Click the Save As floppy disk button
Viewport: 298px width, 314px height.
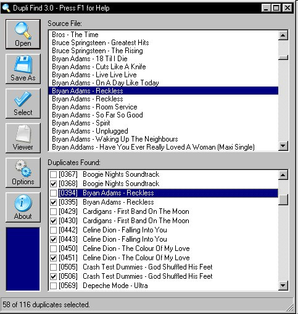23,69
